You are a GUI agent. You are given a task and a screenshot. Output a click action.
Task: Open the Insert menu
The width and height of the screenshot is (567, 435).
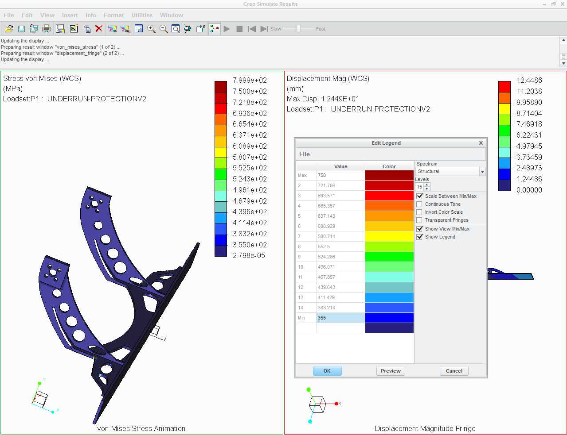[70, 15]
